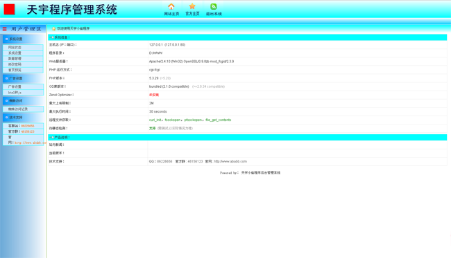Click the Zend Optimizer row label
The width and height of the screenshot is (451, 258).
[61, 95]
